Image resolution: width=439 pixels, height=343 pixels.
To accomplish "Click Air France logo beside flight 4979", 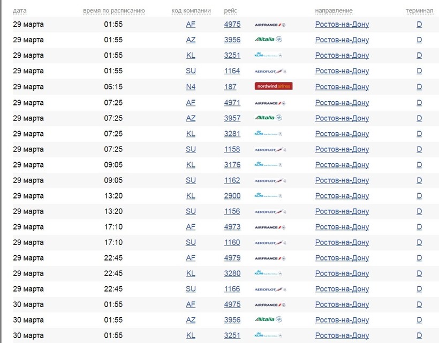I will (270, 258).
